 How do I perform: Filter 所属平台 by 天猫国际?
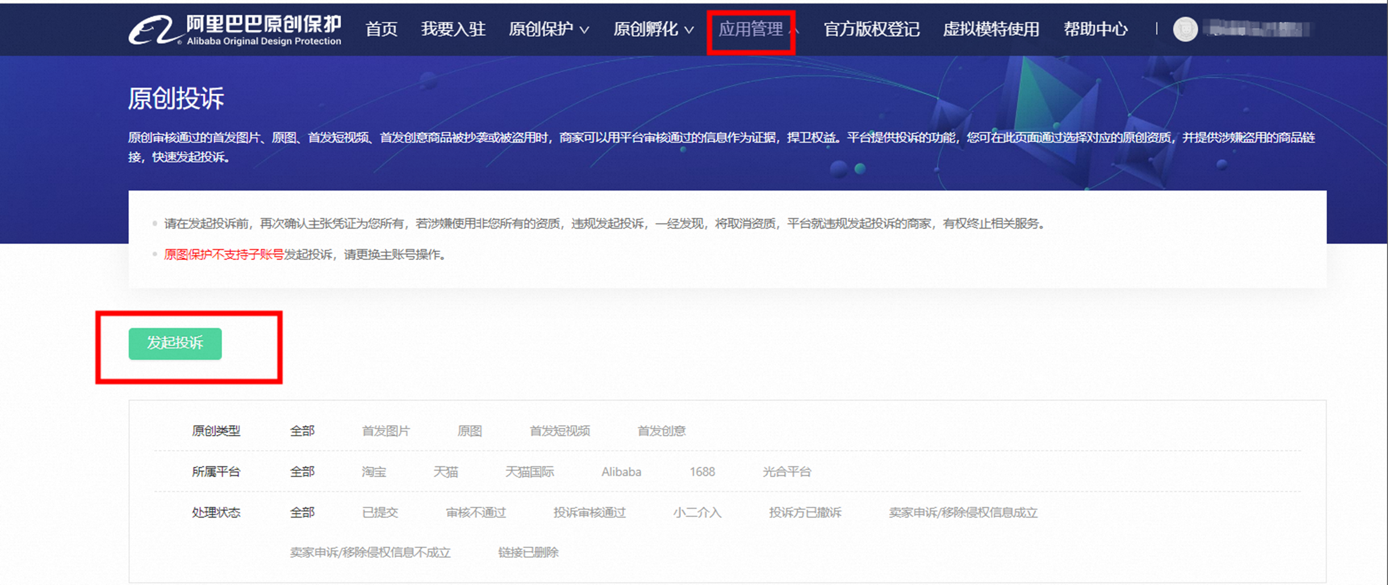(529, 472)
